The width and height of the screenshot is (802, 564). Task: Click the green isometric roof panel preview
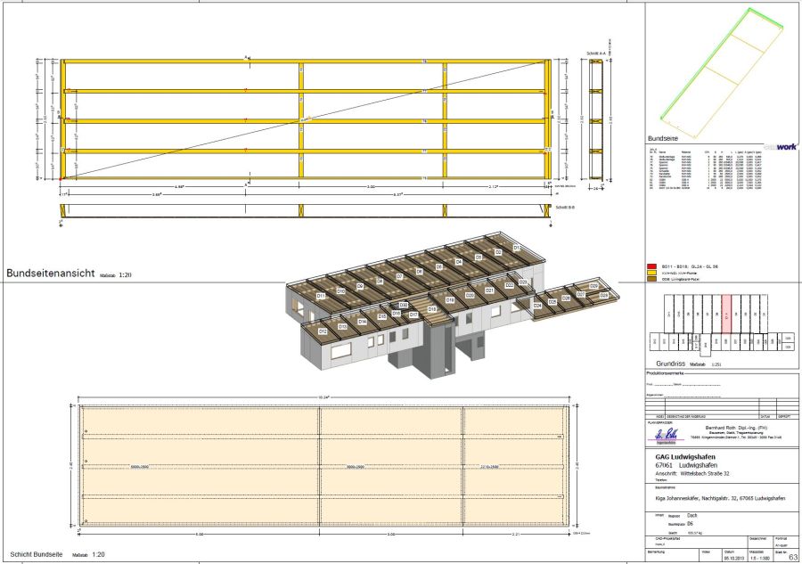click(x=721, y=71)
